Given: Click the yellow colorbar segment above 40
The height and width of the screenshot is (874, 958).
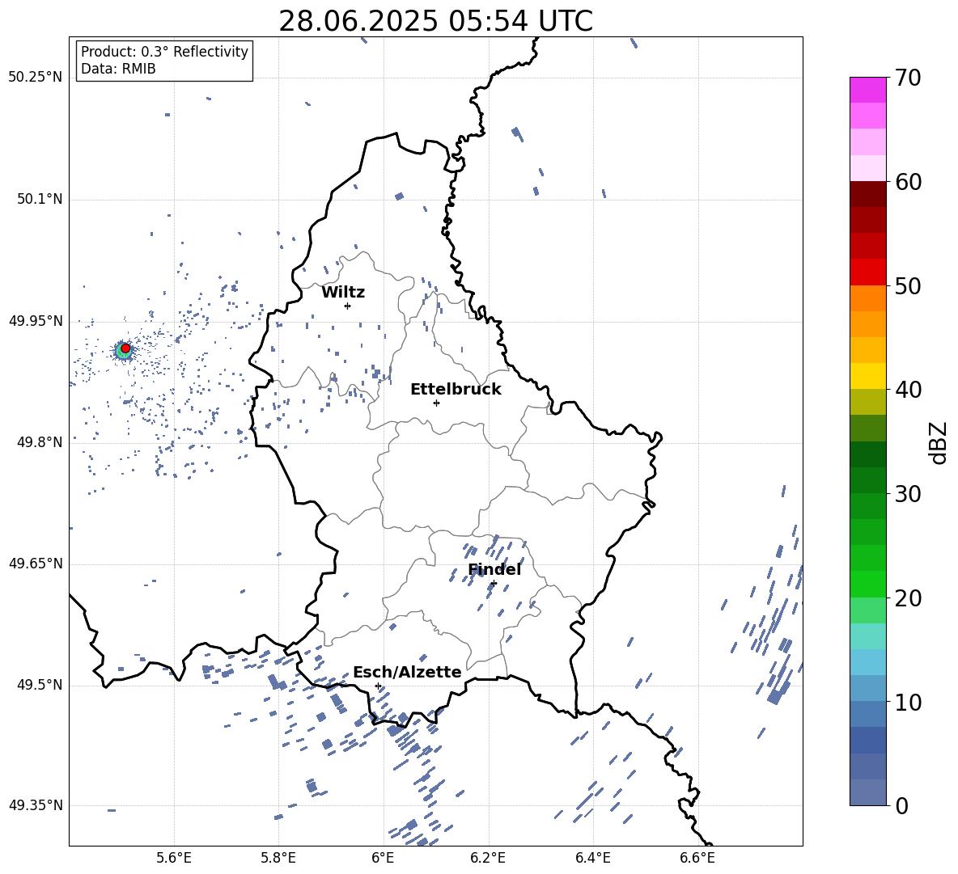Looking at the screenshot, I should pos(867,376).
